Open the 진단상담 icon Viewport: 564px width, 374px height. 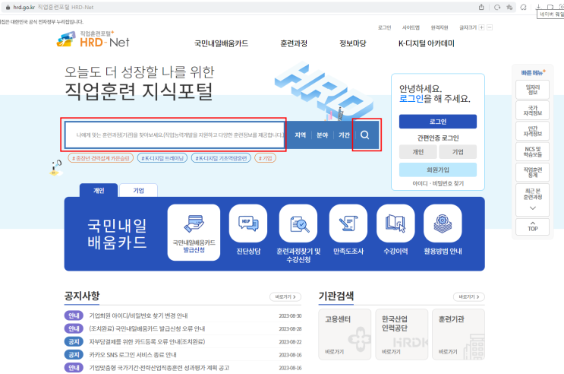tap(248, 223)
